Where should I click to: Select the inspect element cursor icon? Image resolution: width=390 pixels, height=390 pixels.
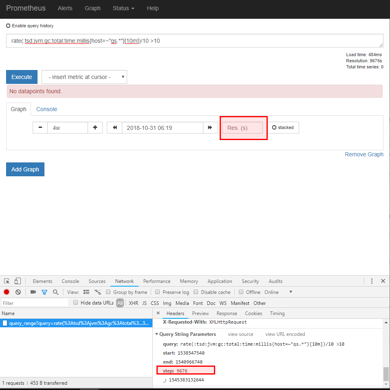(7, 281)
